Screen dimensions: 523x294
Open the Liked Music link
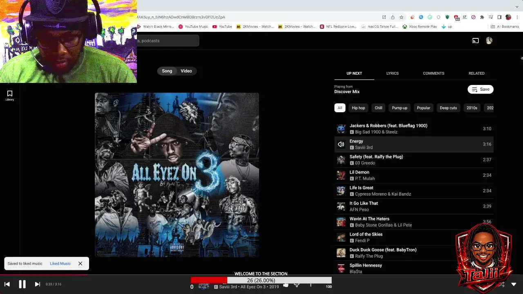[x=60, y=263]
